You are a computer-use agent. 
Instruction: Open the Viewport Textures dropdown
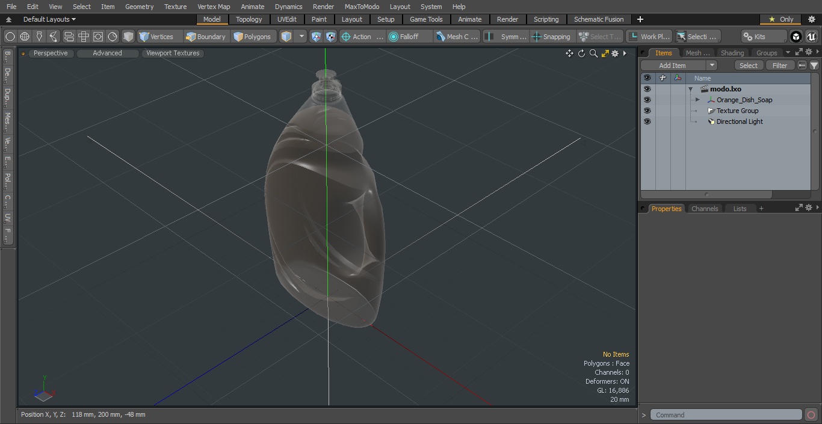(x=173, y=53)
